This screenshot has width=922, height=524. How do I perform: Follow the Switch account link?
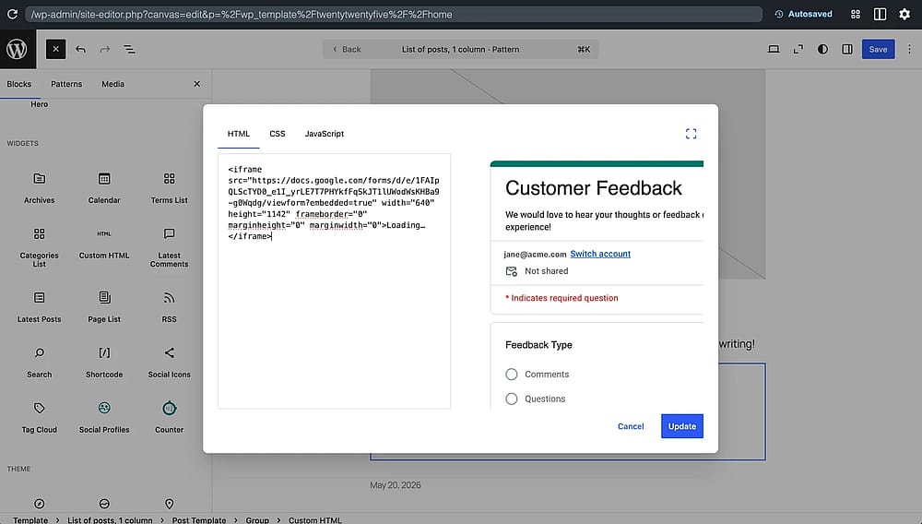pyautogui.click(x=600, y=254)
